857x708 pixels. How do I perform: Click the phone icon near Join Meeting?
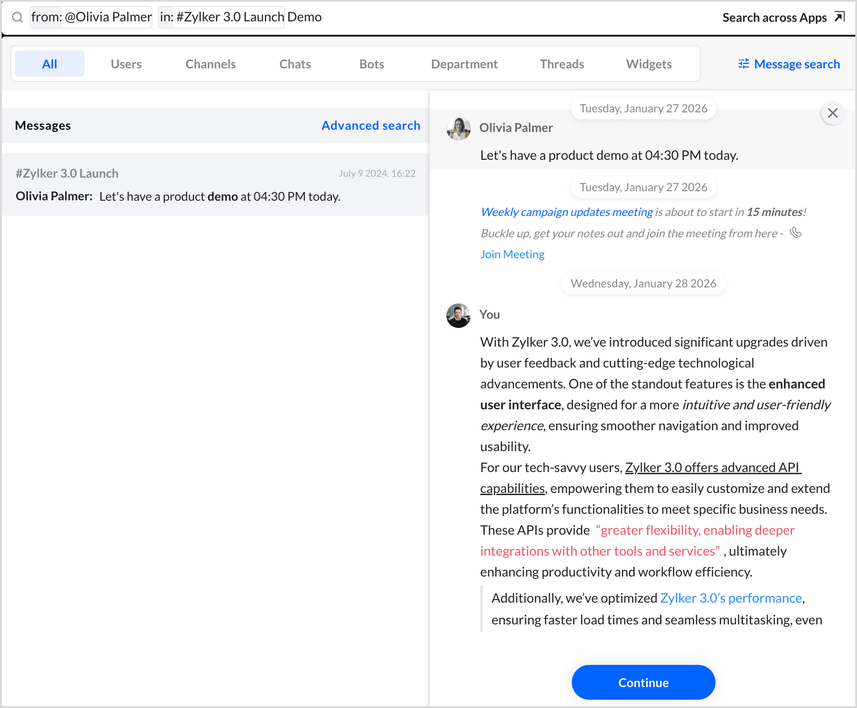796,233
